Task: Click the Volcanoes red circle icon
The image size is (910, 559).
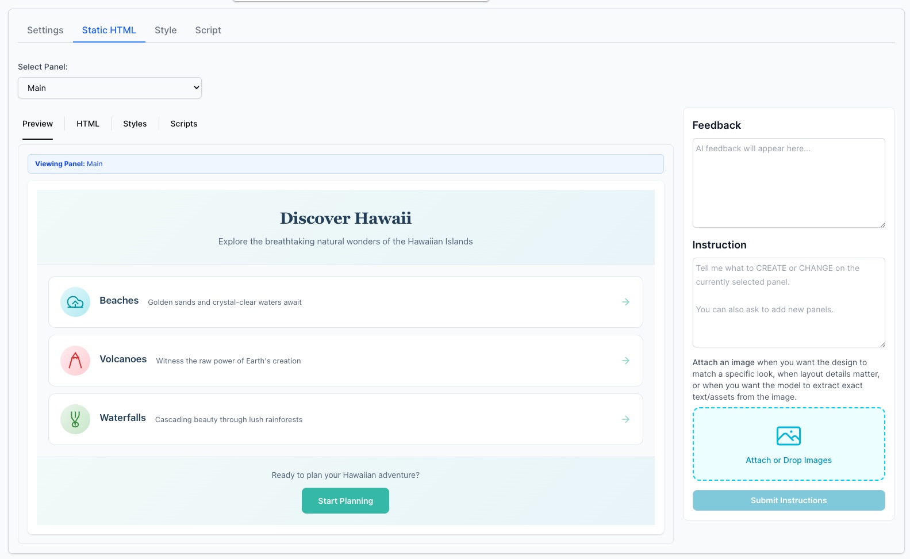Action: tap(75, 361)
